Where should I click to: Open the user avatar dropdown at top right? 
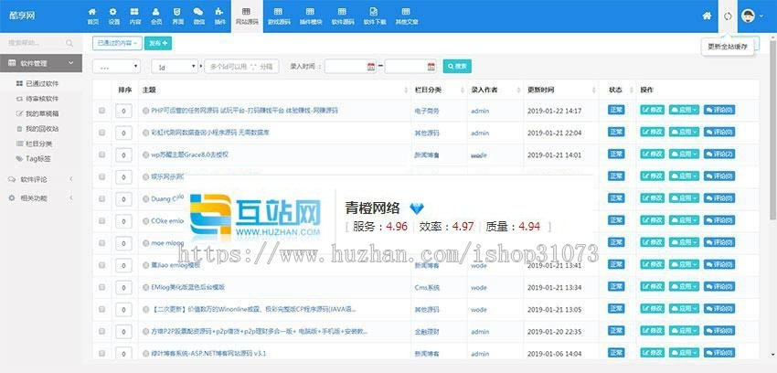(x=751, y=16)
